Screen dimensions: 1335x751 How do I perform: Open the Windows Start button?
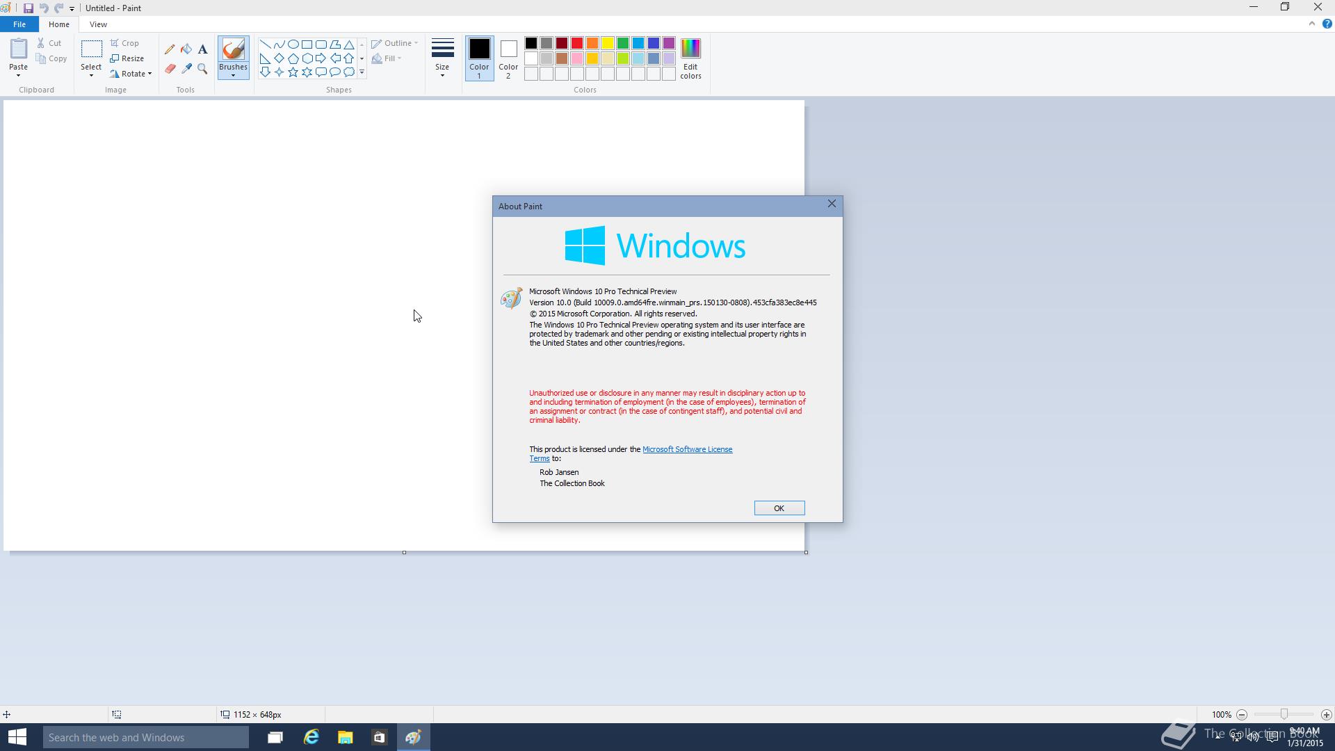point(17,737)
